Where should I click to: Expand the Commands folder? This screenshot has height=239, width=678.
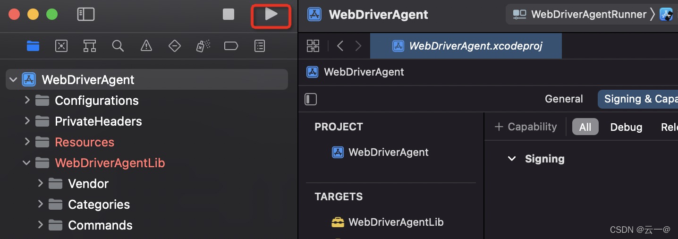click(40, 225)
